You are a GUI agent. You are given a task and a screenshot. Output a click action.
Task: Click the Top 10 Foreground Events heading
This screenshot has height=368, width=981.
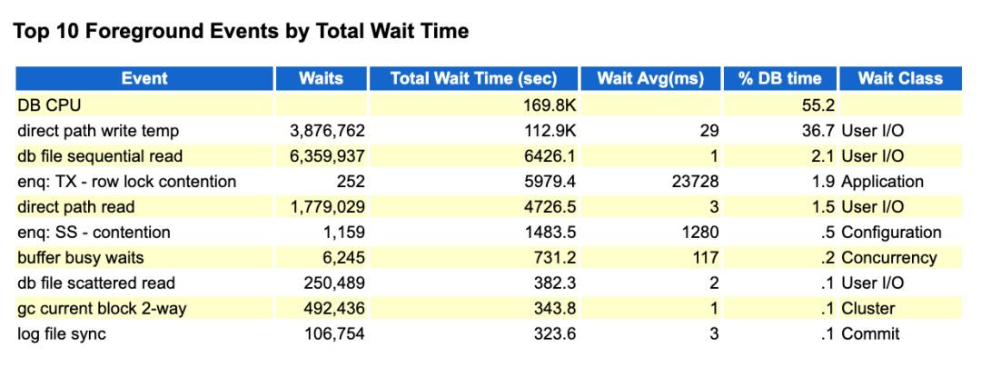(241, 31)
